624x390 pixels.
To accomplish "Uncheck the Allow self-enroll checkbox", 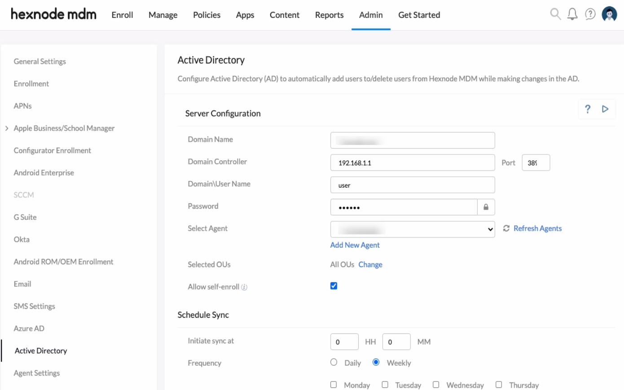I will [x=334, y=286].
